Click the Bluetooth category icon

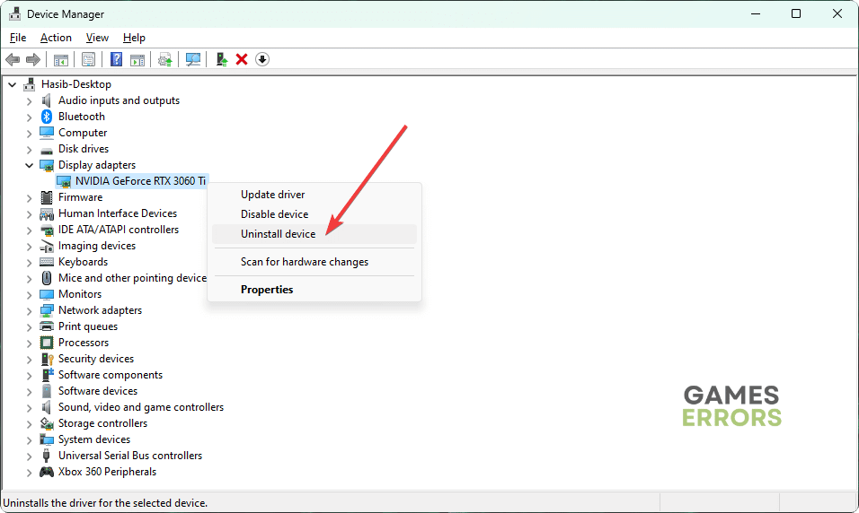47,117
